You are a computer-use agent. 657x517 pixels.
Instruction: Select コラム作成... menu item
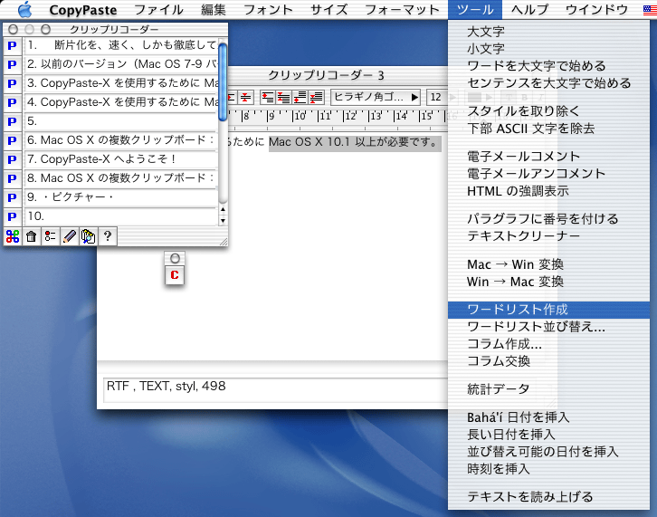click(549, 344)
